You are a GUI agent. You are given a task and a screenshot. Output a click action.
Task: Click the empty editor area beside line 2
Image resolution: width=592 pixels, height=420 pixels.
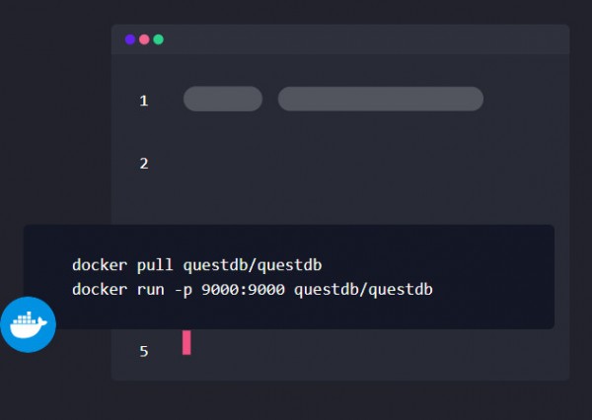point(345,164)
